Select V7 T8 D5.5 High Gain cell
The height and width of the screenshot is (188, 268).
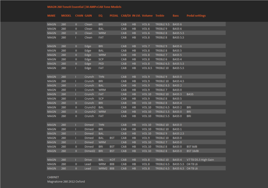(x=200, y=160)
